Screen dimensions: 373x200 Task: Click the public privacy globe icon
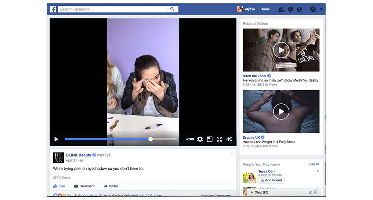(82, 161)
